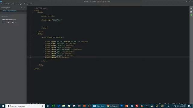Click the input type="email" code line
The image size is (193, 108).
point(59,51)
